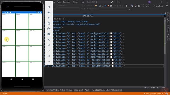This screenshot has width=170, height=95.
Task: Tap Android Home button on phone screen
Action: coord(22,79)
